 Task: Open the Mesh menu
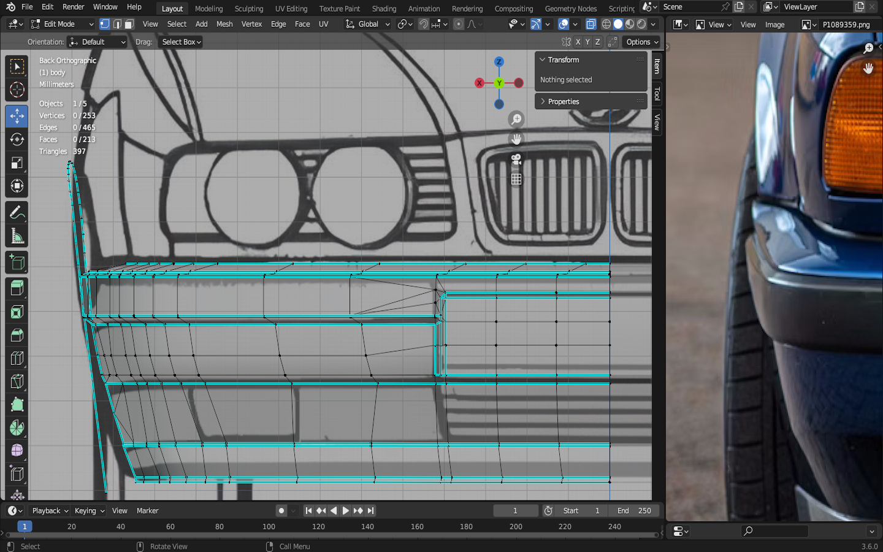(224, 24)
